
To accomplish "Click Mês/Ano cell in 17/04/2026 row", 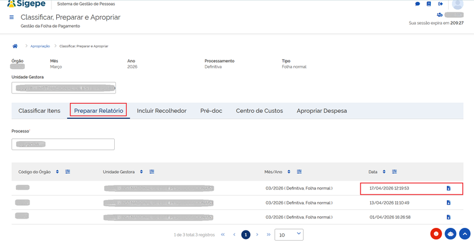I will point(299,188).
